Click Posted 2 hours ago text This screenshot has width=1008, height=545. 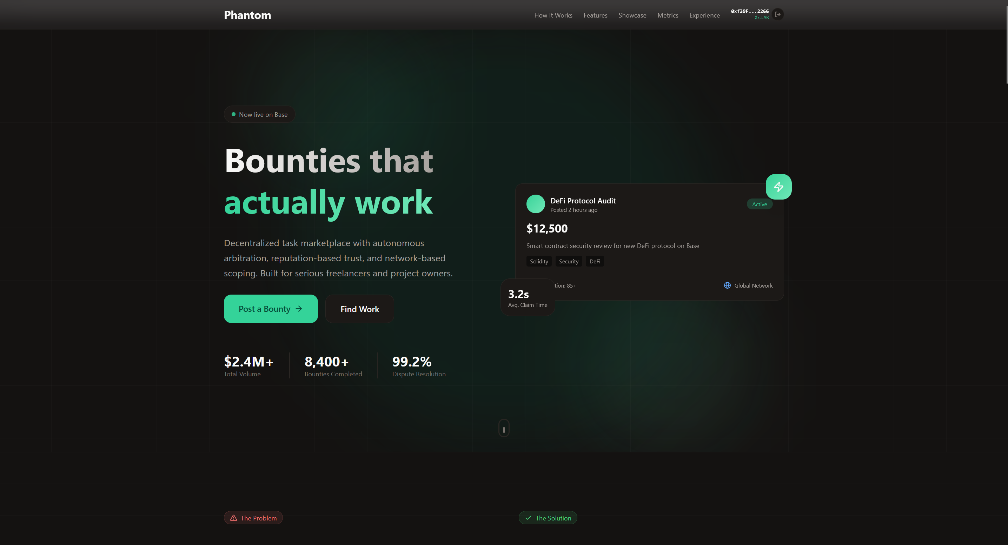click(573, 210)
